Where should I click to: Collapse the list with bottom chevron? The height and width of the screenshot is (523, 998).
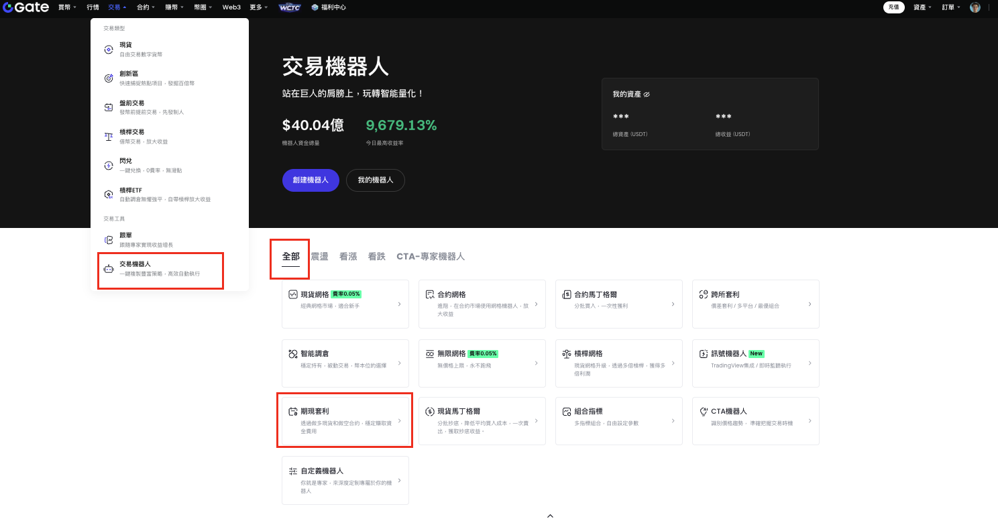point(550,516)
